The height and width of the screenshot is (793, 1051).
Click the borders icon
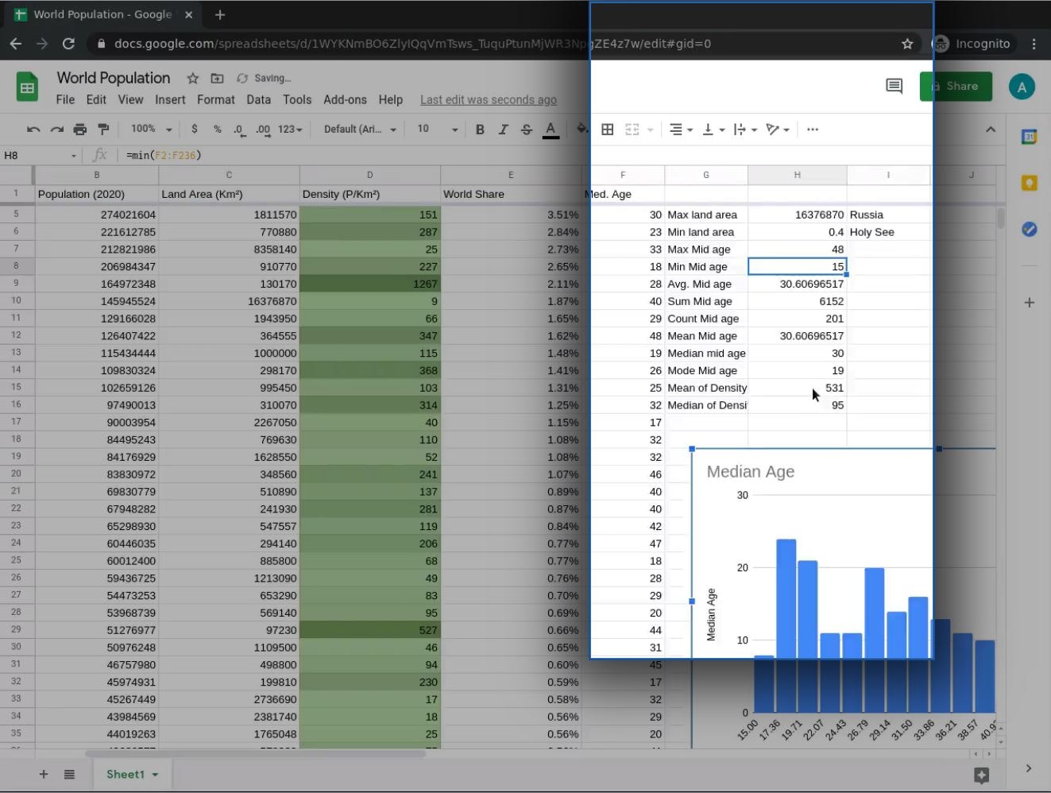(x=607, y=130)
